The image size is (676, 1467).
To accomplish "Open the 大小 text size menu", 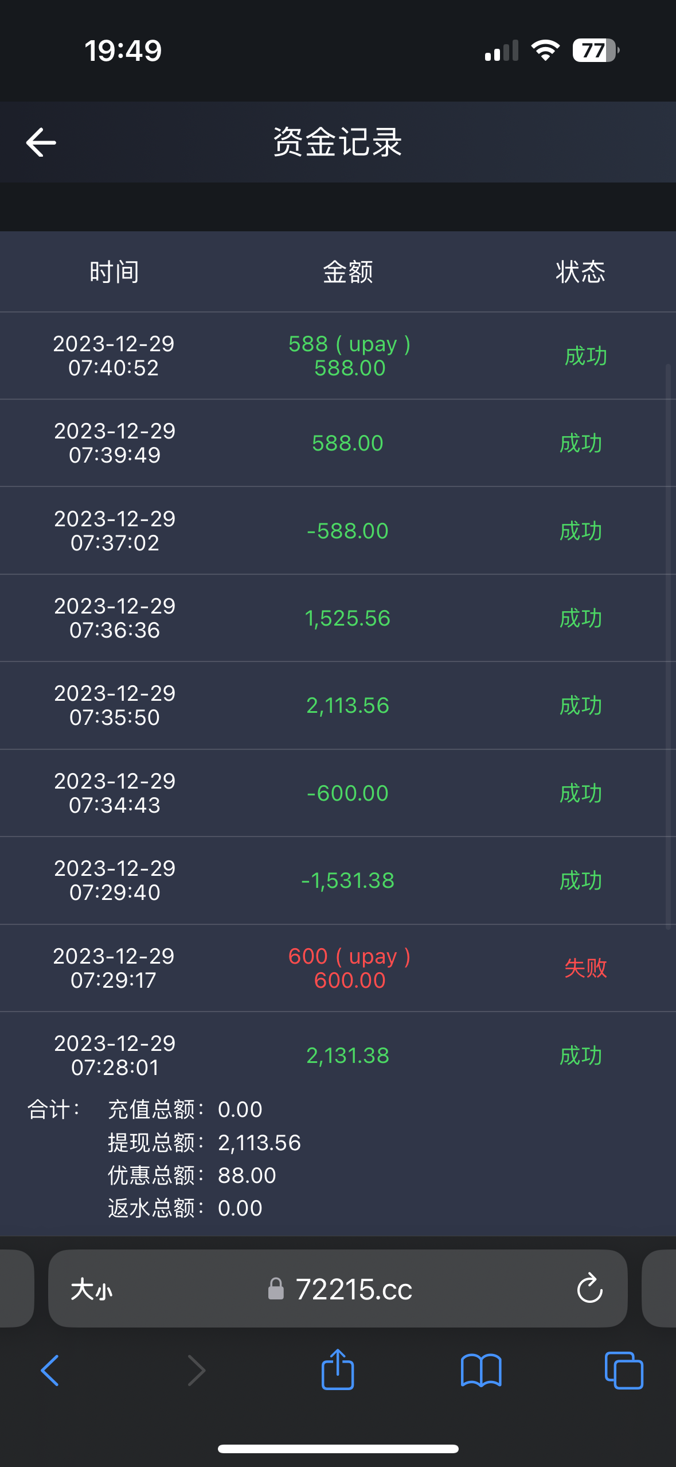I will tap(92, 1289).
